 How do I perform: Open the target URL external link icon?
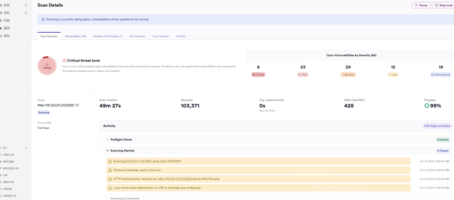[x=77, y=105]
